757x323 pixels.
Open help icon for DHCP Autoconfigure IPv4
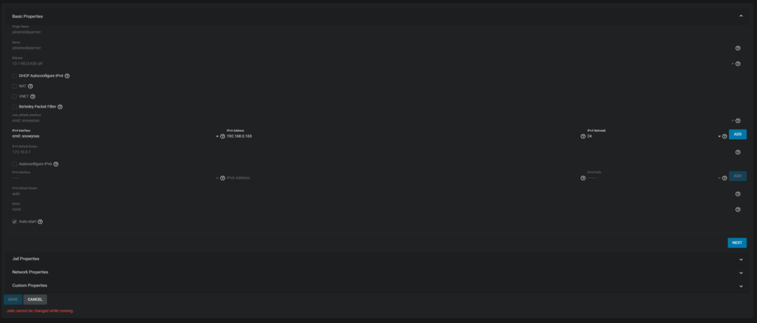tap(67, 76)
